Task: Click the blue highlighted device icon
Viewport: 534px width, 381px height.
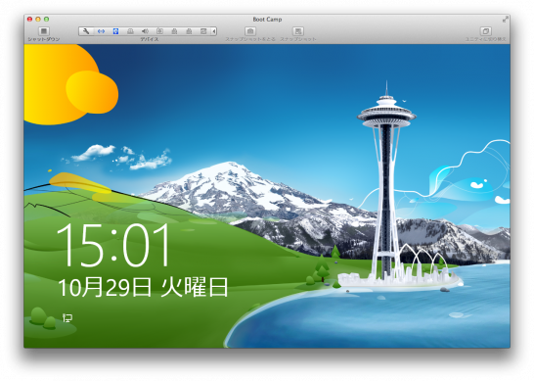Action: pyautogui.click(x=115, y=31)
